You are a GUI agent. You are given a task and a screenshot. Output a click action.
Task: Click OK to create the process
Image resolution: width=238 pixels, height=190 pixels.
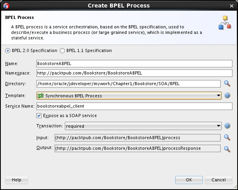point(189,180)
